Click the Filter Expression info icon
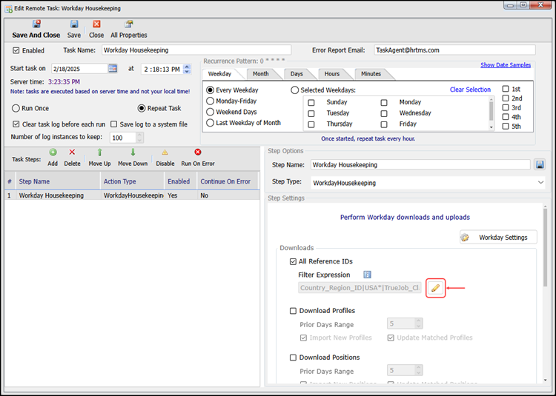This screenshot has width=556, height=396. coord(368,275)
